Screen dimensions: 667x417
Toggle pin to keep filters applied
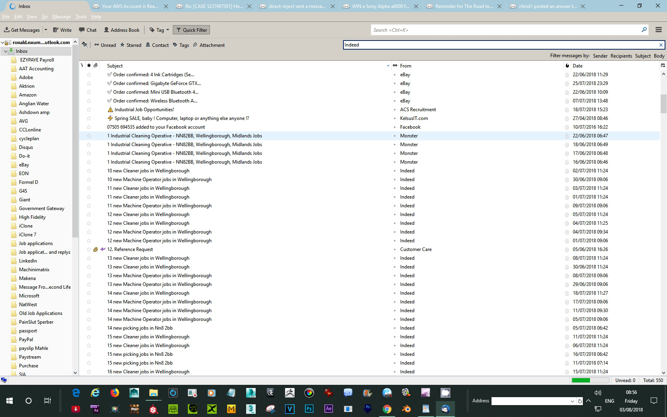85,45
